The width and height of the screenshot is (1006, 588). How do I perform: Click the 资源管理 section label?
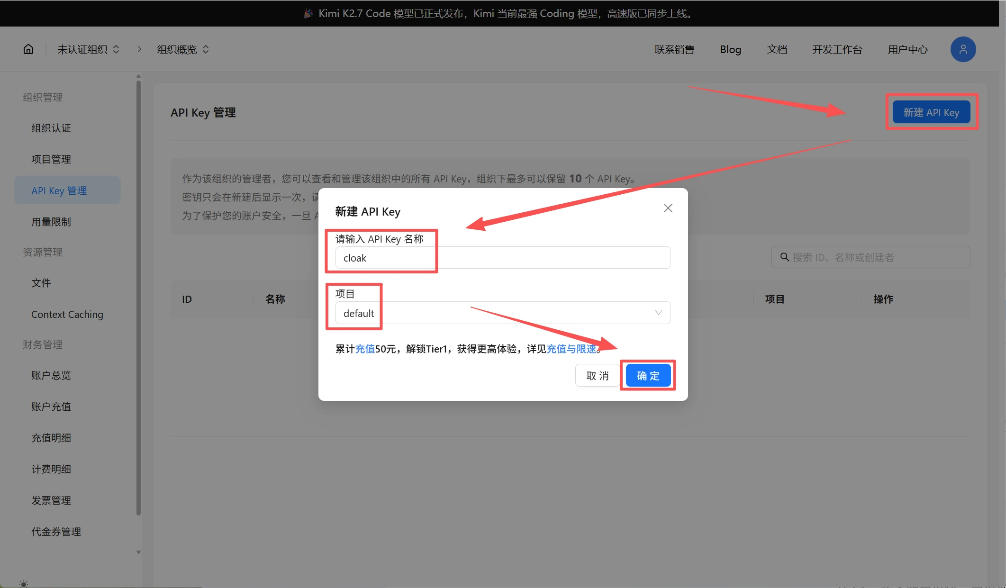point(43,252)
